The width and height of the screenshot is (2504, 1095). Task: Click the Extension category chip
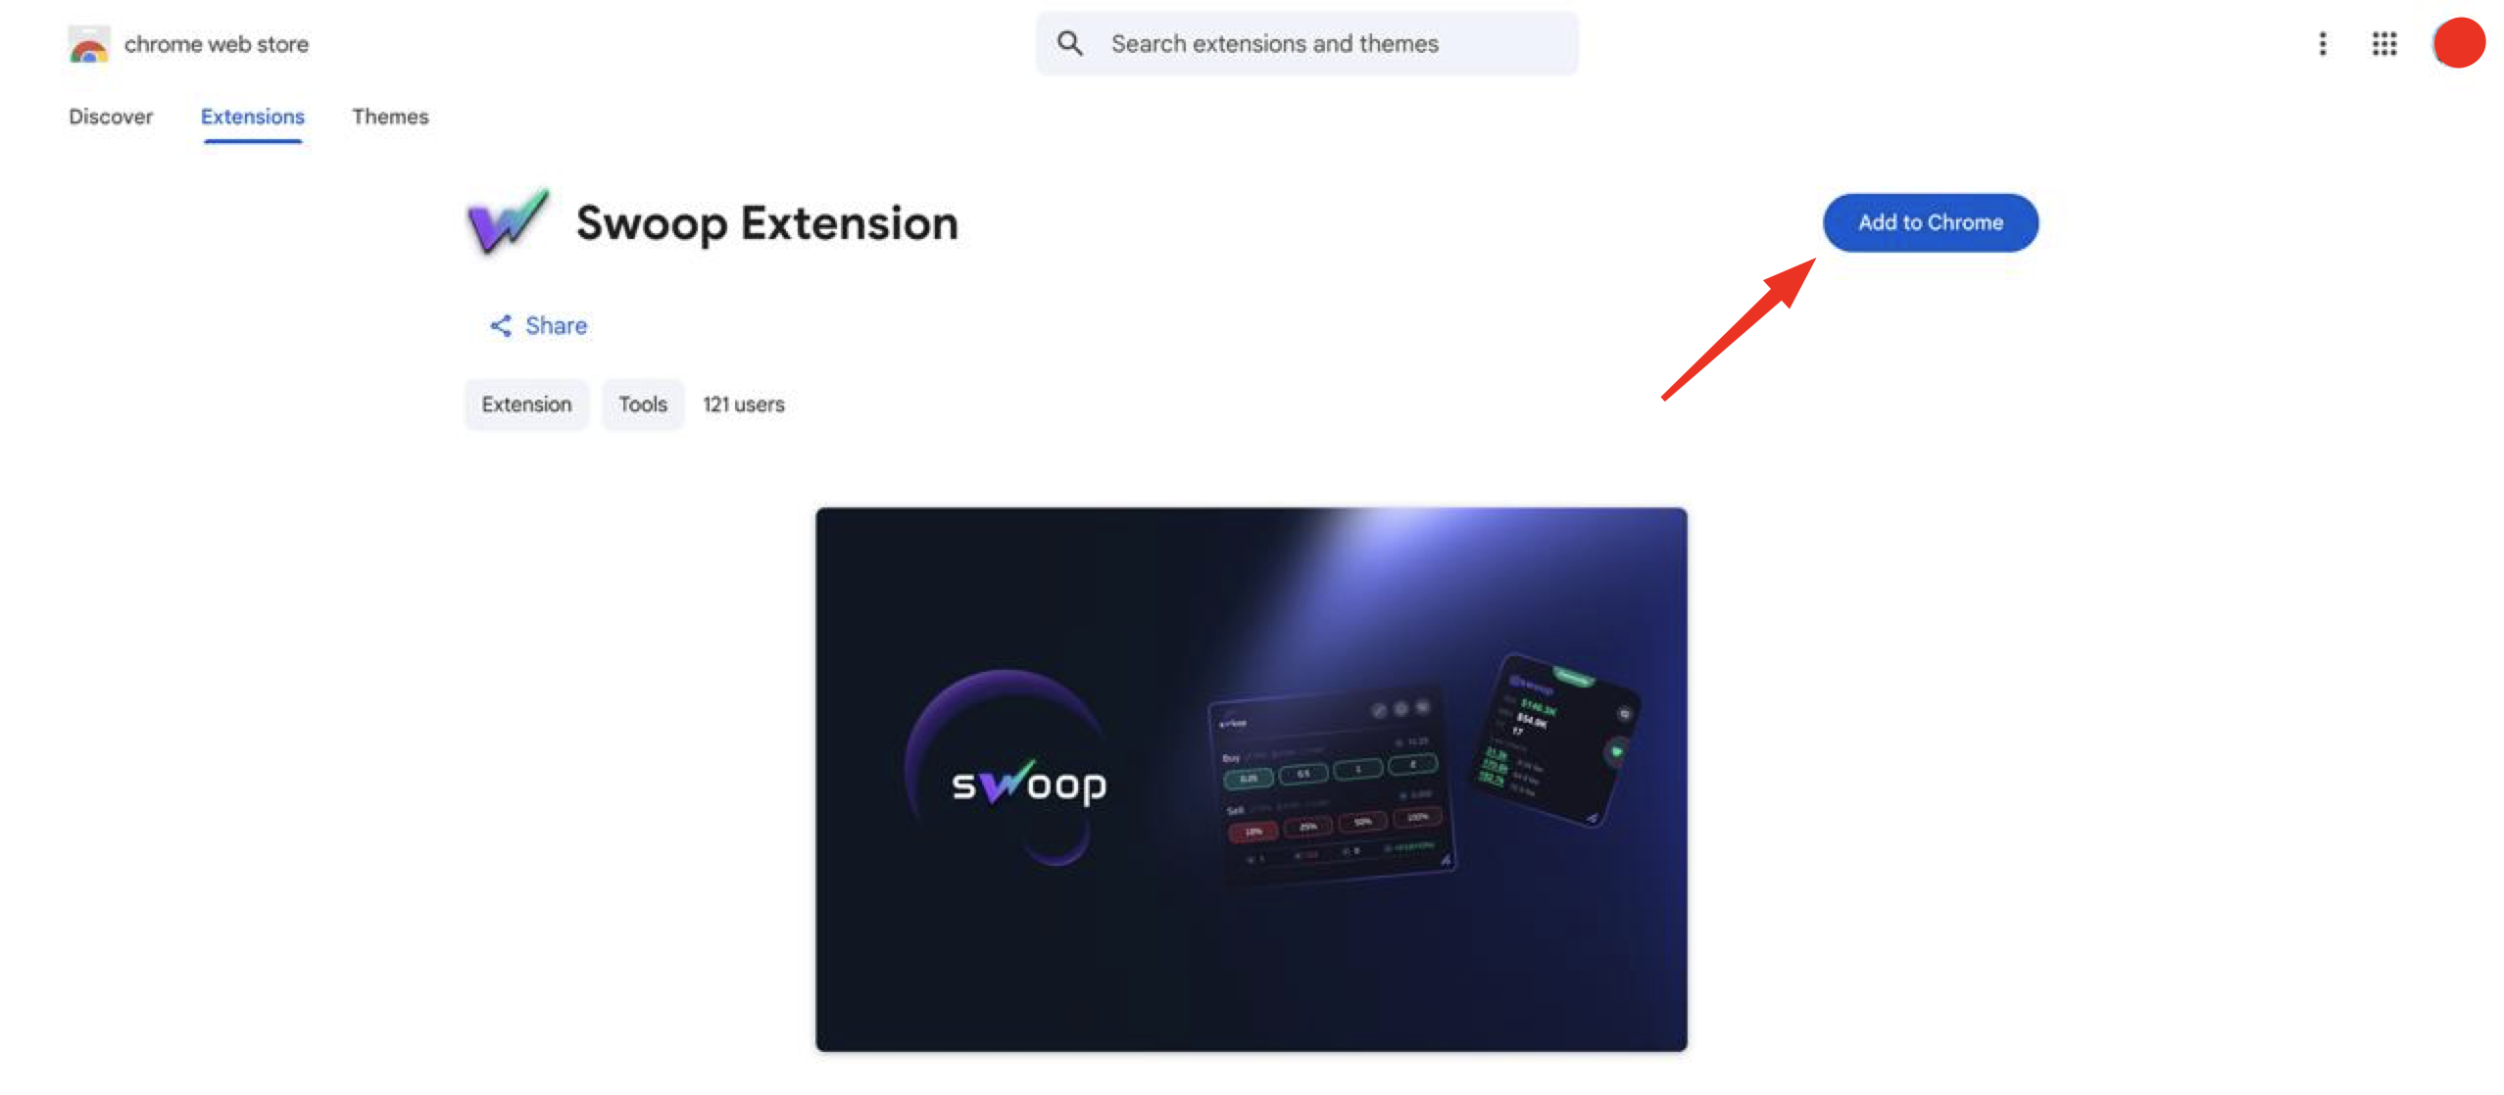click(x=526, y=405)
